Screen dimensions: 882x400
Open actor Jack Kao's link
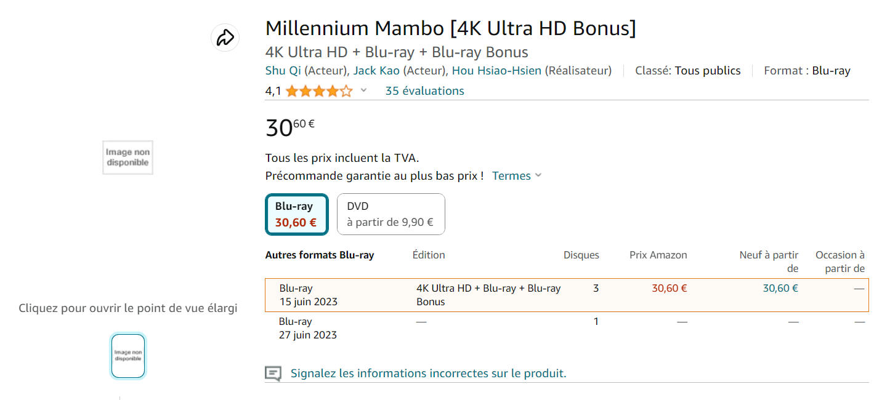(x=376, y=71)
